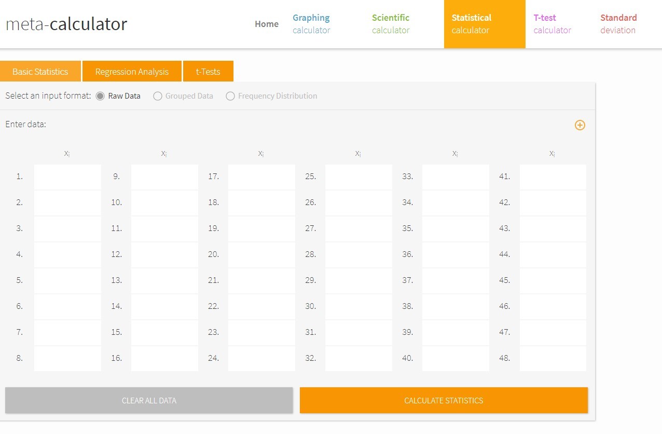Screen dimensions: 662x434
Task: Open the Scientific calculator
Action: point(390,24)
